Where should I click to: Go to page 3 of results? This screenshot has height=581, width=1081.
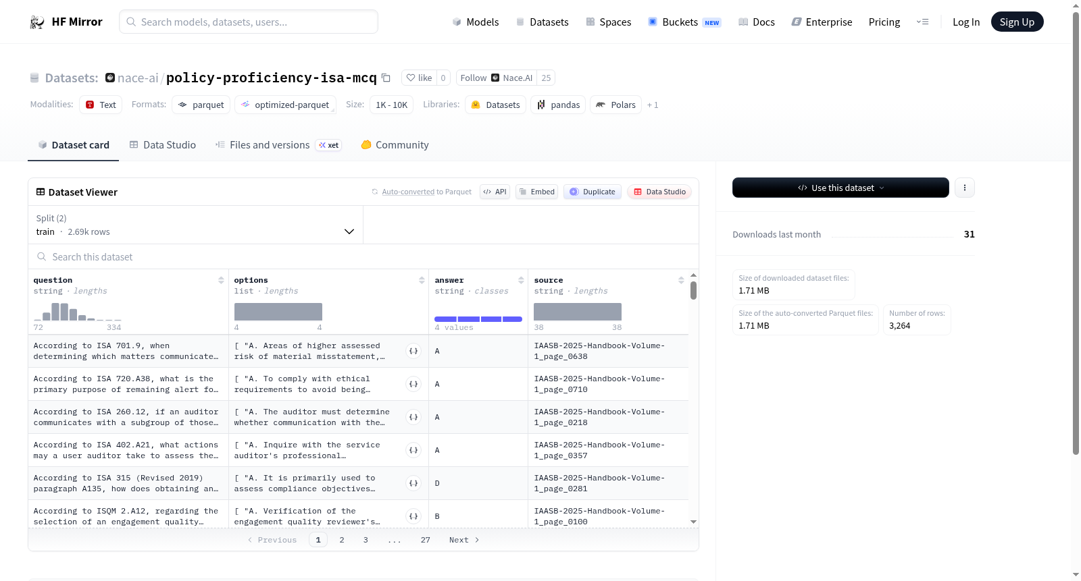coord(366,540)
